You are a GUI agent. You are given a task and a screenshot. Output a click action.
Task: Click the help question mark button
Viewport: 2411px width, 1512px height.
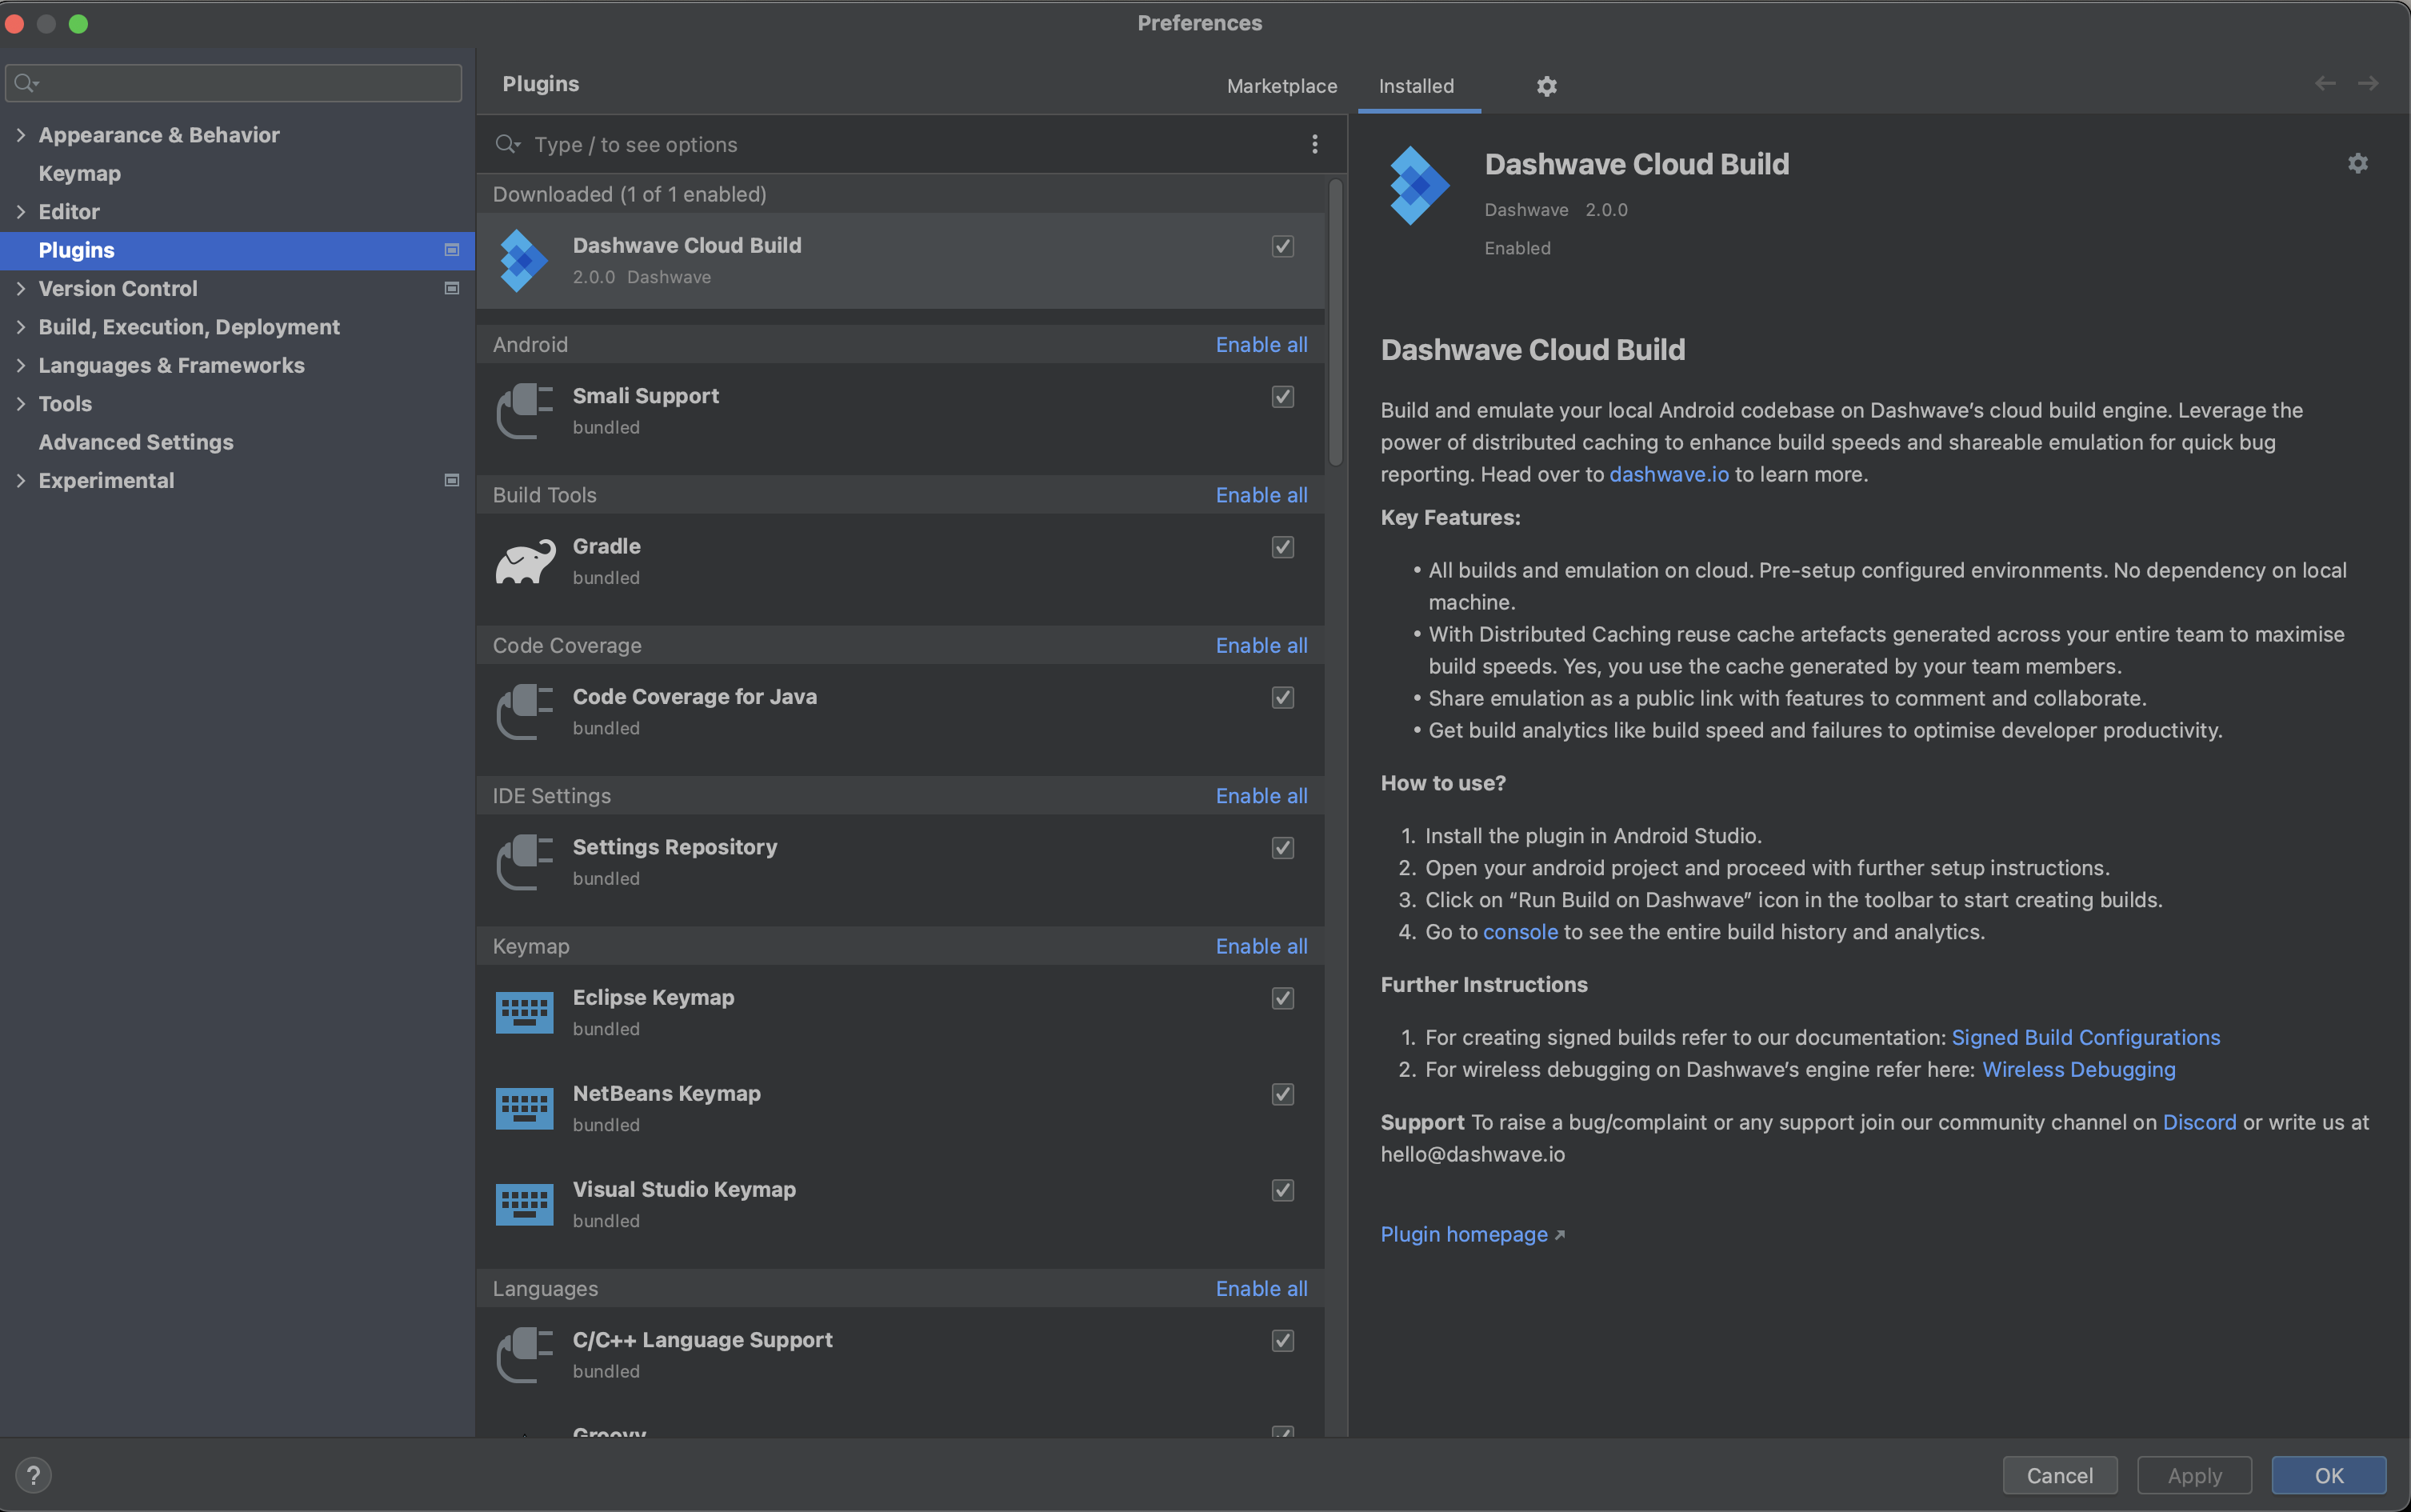click(x=33, y=1475)
